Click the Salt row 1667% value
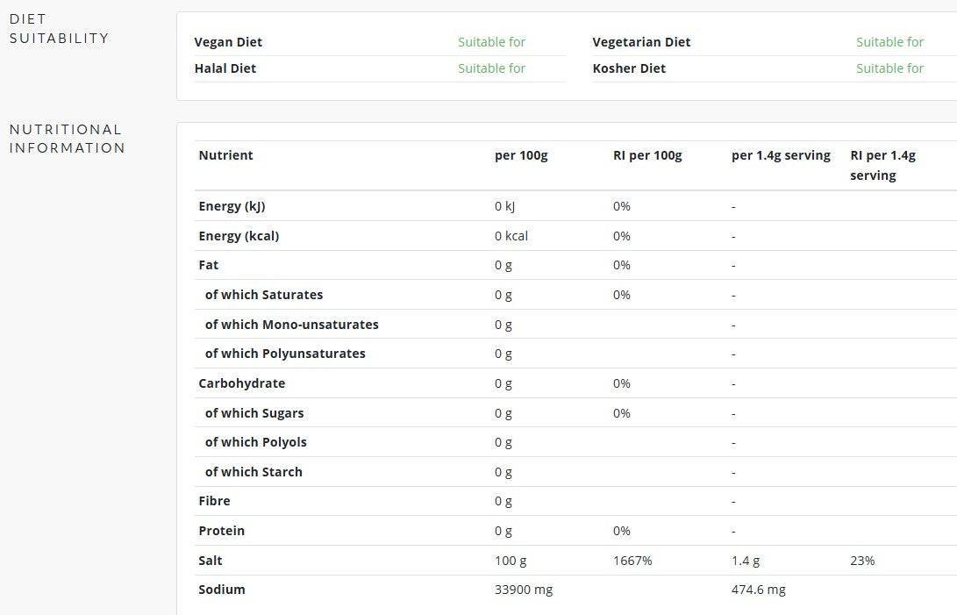This screenshot has height=615, width=957. coord(633,561)
